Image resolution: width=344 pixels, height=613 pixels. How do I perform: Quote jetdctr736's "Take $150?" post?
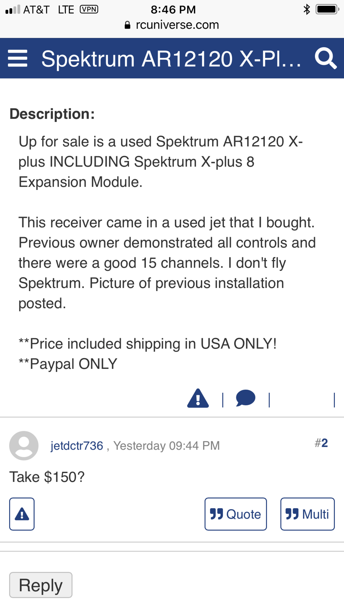pyautogui.click(x=236, y=514)
